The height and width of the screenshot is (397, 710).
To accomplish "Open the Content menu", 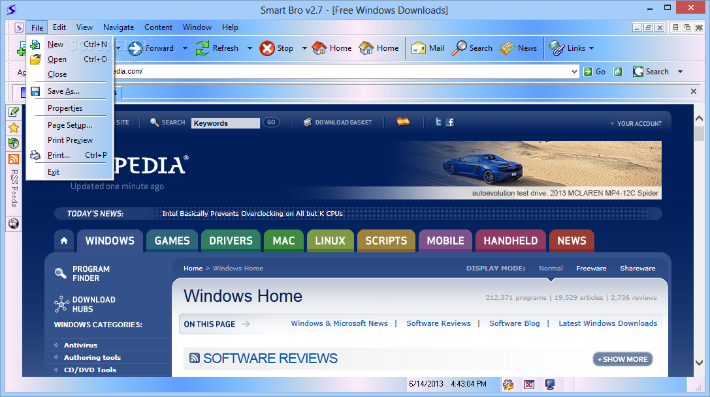I will pos(159,27).
